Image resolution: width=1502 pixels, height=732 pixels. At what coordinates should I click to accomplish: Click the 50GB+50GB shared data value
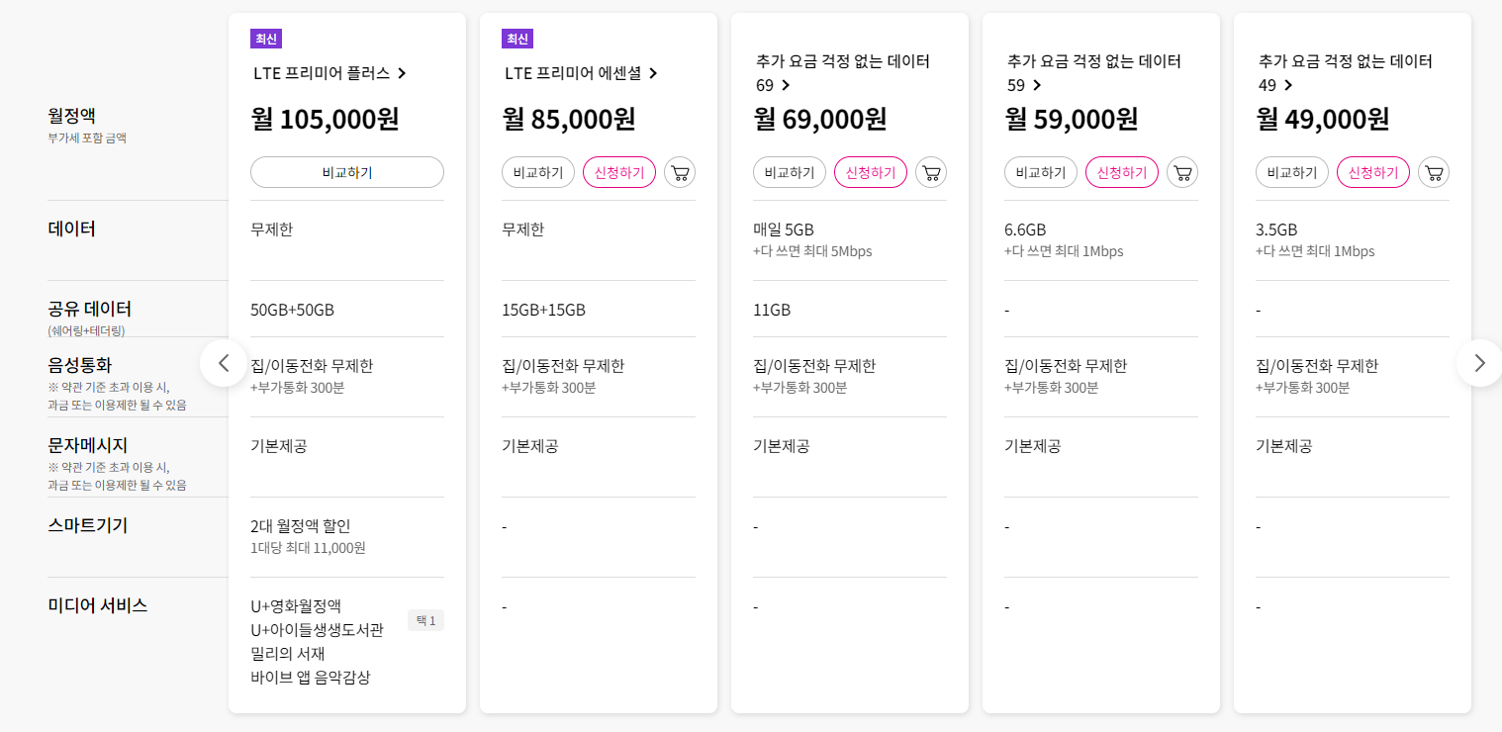click(x=293, y=310)
